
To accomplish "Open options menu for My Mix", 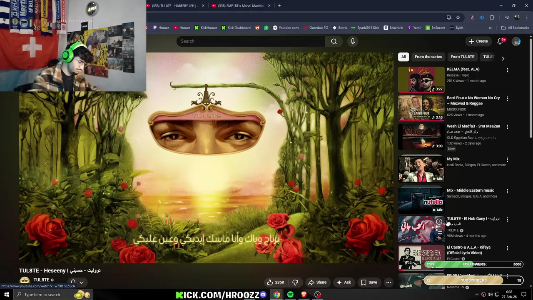I will (x=507, y=160).
